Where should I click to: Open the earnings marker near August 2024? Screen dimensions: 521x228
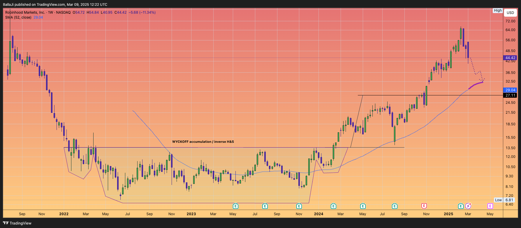[395, 206]
